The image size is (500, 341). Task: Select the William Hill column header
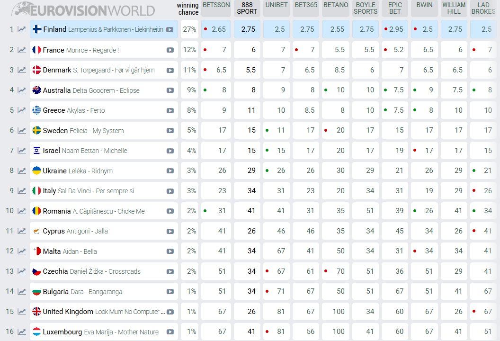point(454,8)
